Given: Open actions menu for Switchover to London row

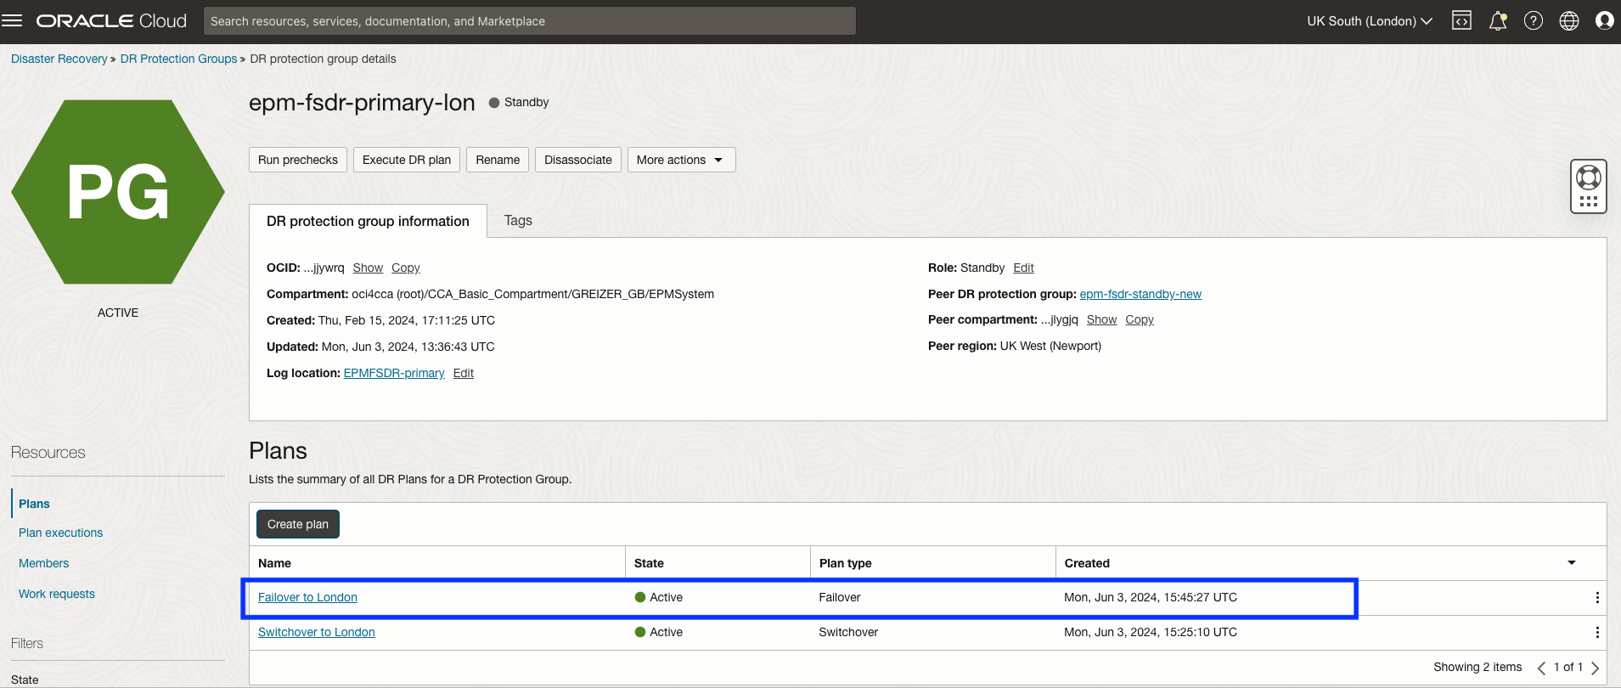Looking at the screenshot, I should point(1597,633).
